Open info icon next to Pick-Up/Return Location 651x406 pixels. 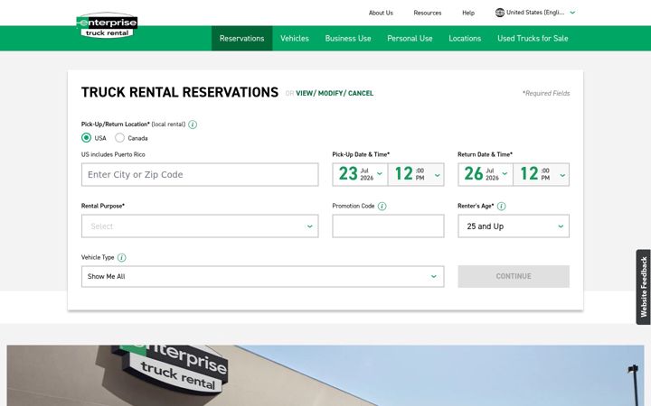click(x=193, y=125)
